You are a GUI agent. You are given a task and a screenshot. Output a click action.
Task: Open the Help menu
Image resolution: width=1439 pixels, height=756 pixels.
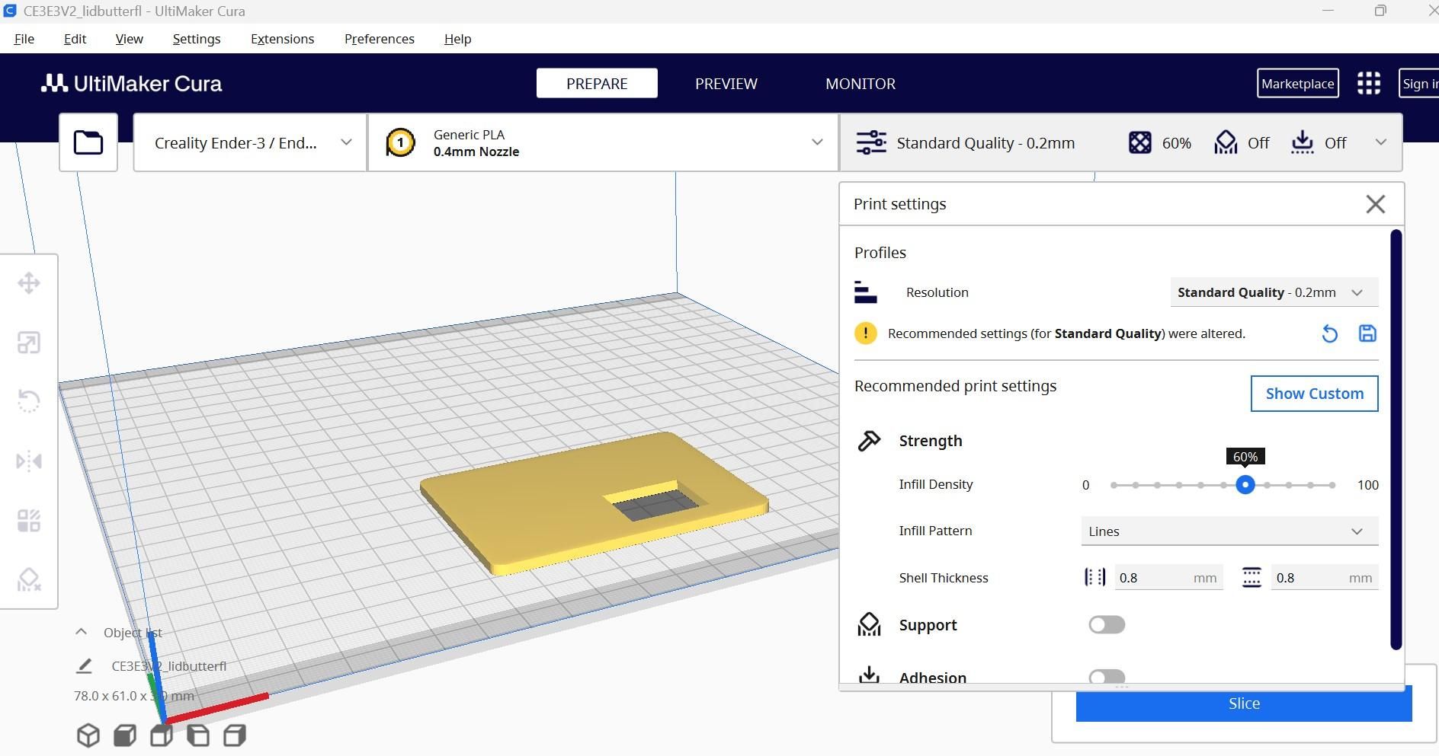tap(457, 39)
